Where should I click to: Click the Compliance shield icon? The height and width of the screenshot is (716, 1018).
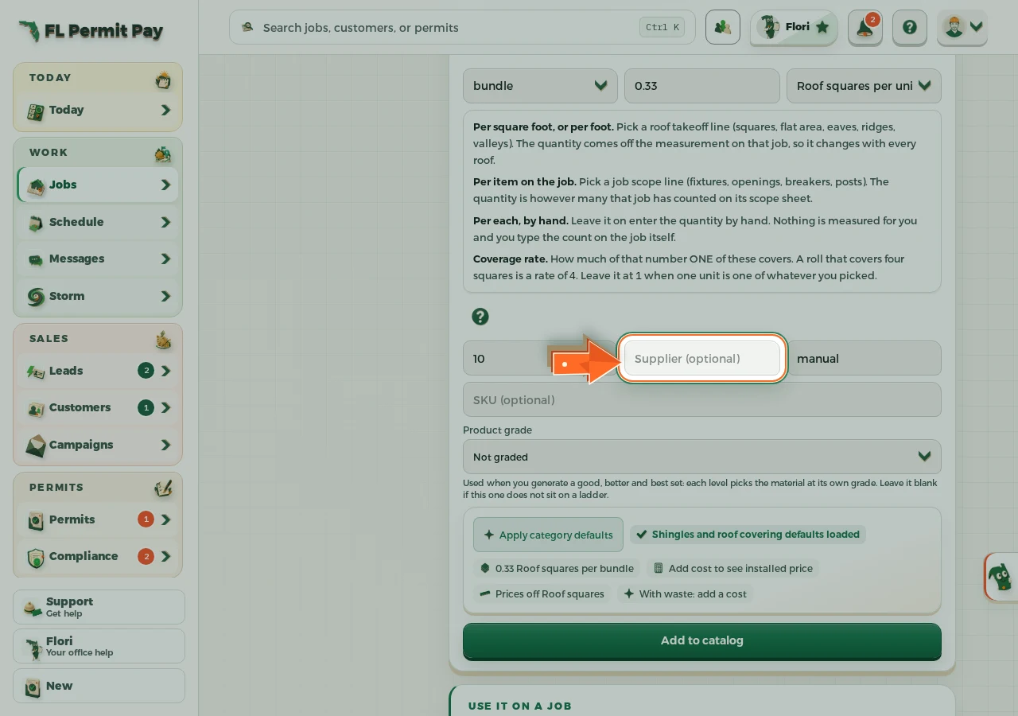(x=36, y=557)
